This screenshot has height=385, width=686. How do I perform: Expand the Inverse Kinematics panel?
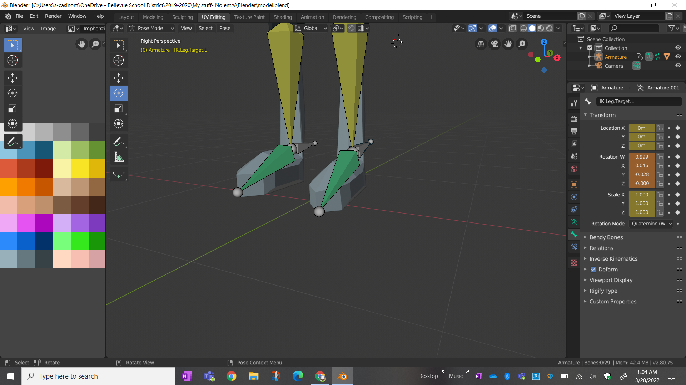click(613, 259)
